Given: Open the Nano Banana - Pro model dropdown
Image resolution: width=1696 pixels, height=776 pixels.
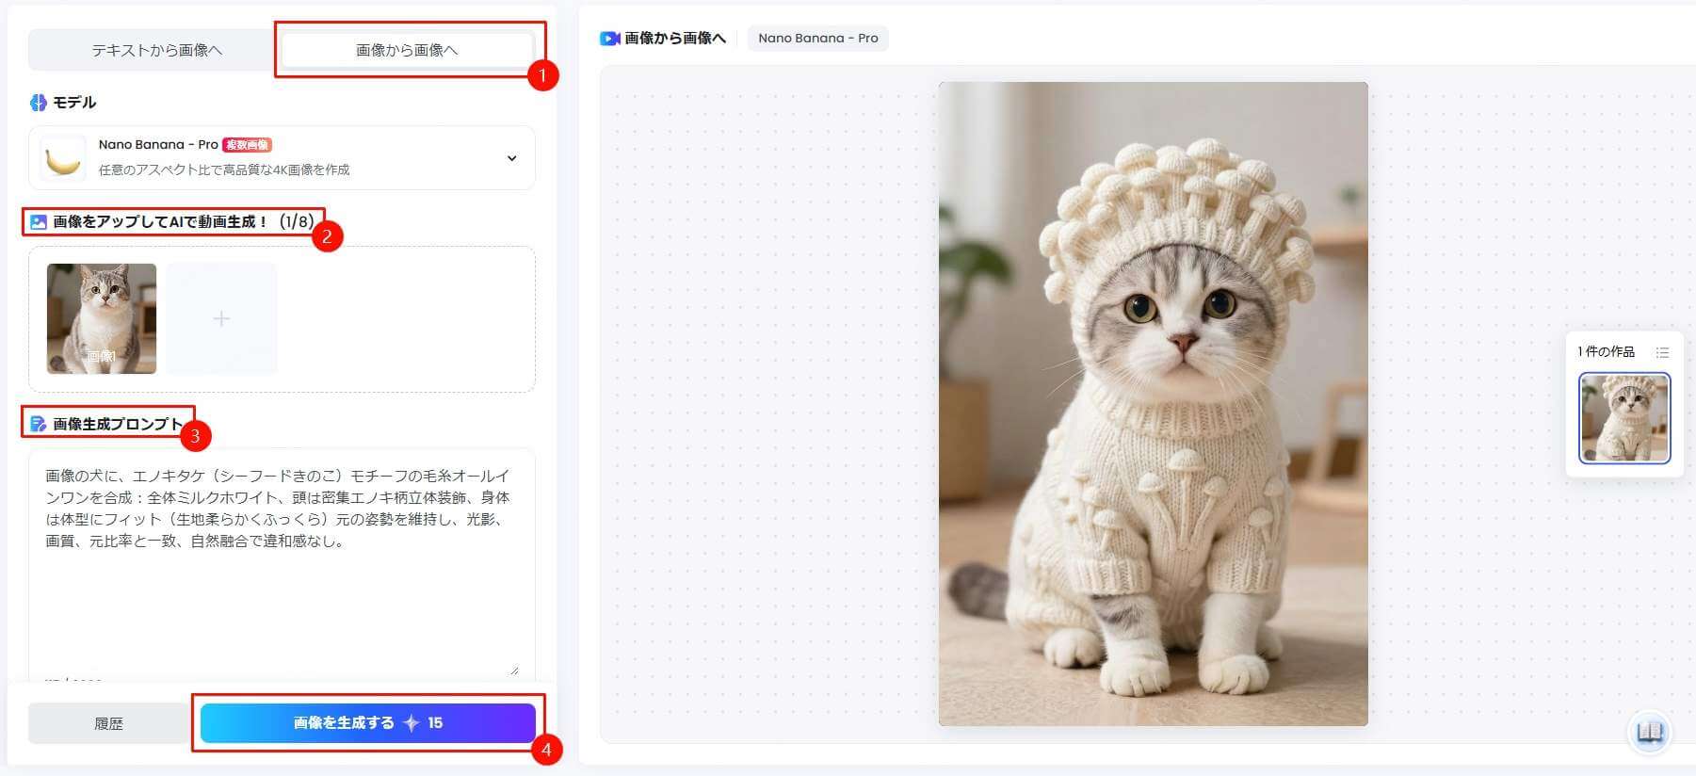Looking at the screenshot, I should [282, 157].
